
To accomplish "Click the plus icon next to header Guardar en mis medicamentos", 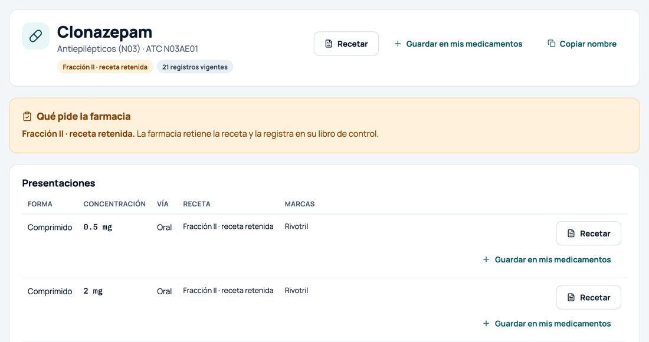I will (x=398, y=44).
